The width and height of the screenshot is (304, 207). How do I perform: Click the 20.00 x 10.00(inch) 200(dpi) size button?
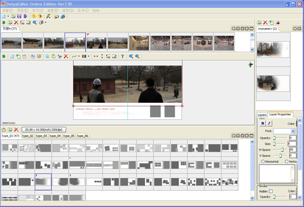coord(44,130)
